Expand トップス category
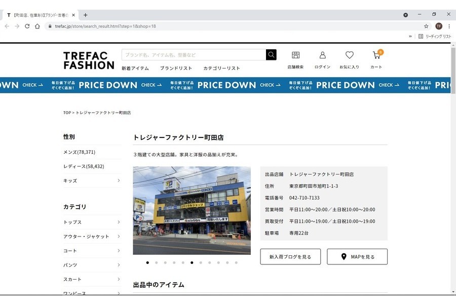The width and height of the screenshot is (456, 305). 92,222
